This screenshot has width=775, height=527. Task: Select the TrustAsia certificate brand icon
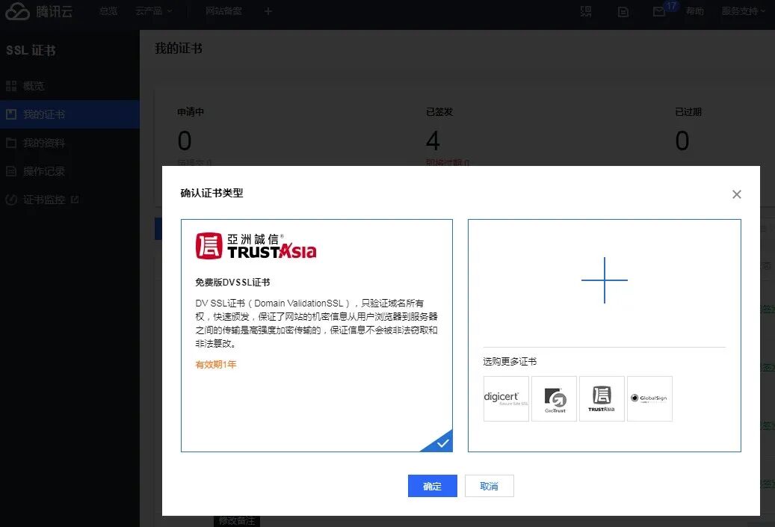(x=602, y=398)
